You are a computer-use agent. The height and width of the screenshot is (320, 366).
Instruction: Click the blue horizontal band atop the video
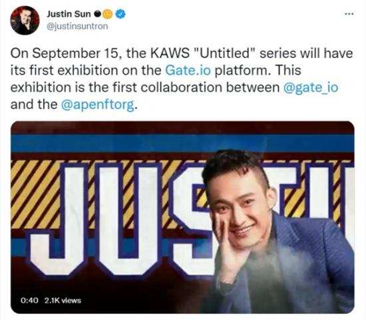point(182,144)
